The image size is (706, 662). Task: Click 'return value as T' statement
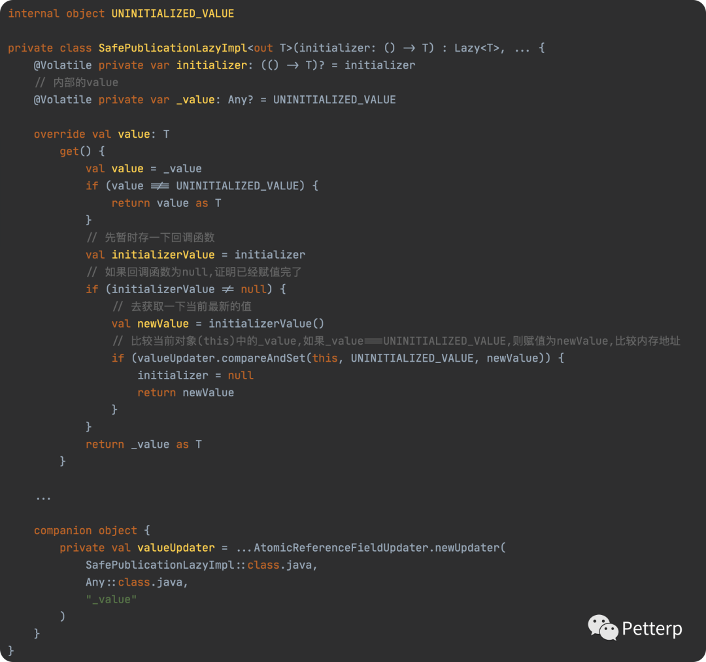point(166,203)
